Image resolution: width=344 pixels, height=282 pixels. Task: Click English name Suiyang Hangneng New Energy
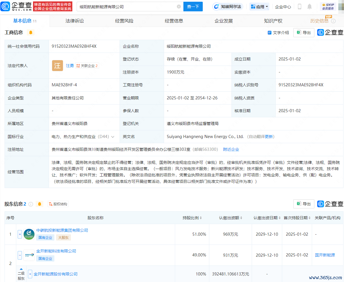[205, 137]
